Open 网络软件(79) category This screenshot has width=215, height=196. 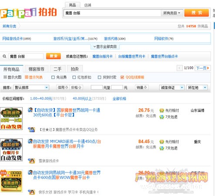[164, 39]
